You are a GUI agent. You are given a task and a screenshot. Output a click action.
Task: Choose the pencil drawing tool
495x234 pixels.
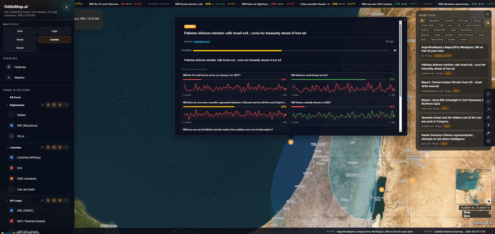pos(488,133)
